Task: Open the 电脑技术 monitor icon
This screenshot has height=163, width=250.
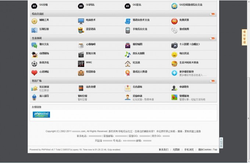Action: (x=81, y=21)
